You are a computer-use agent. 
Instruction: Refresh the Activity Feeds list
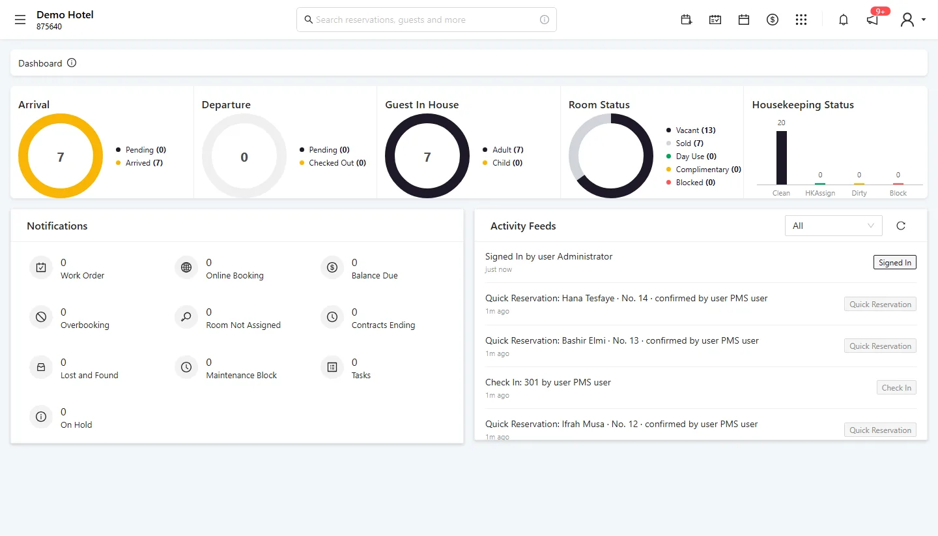(901, 226)
